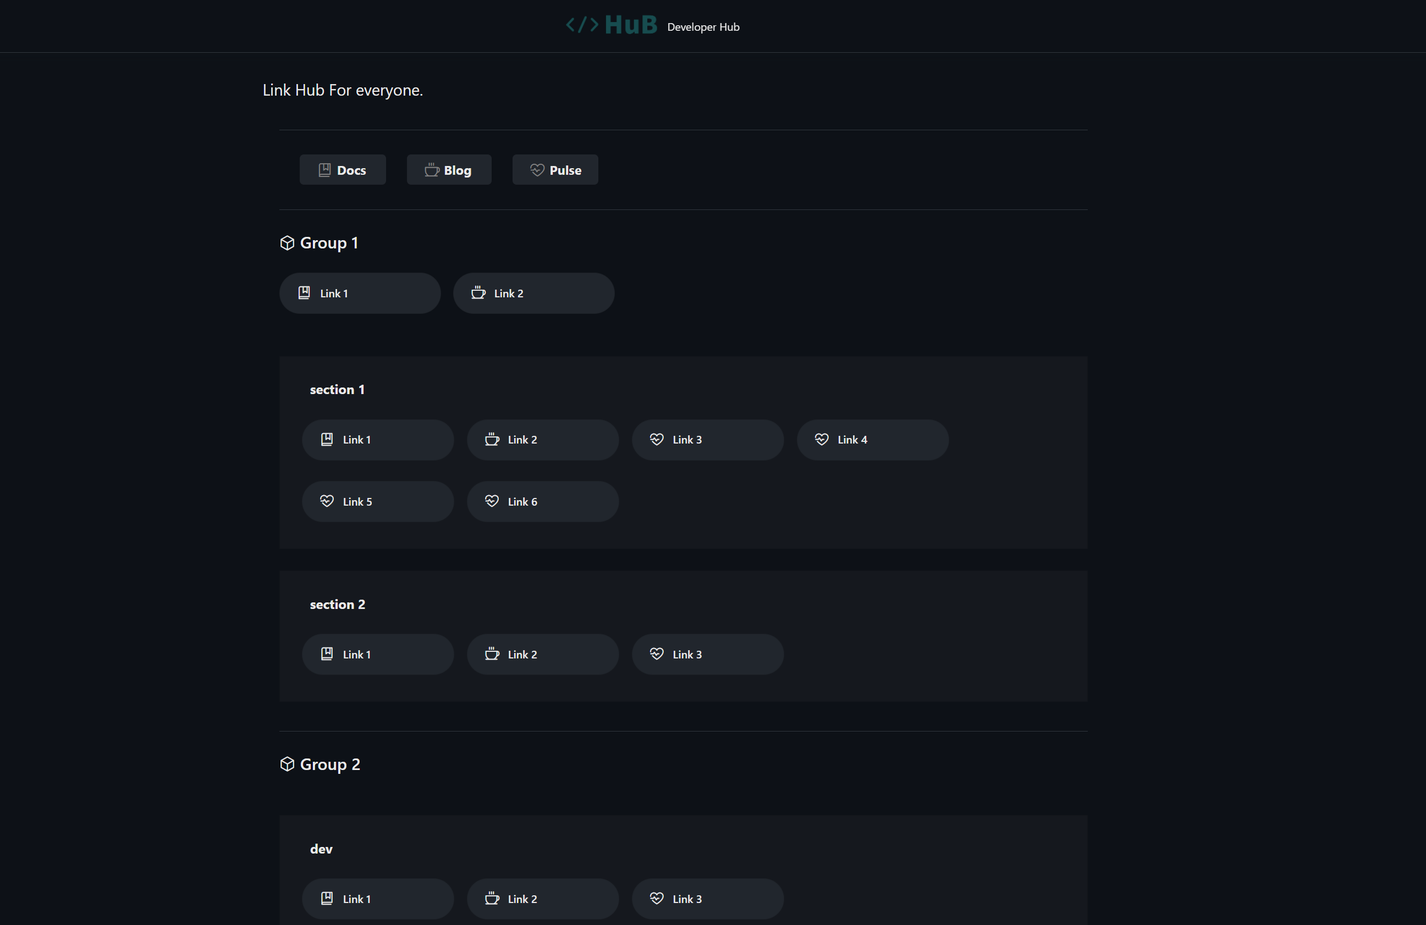
Task: Click heart icon of section 1 Link 4
Action: 822,440
